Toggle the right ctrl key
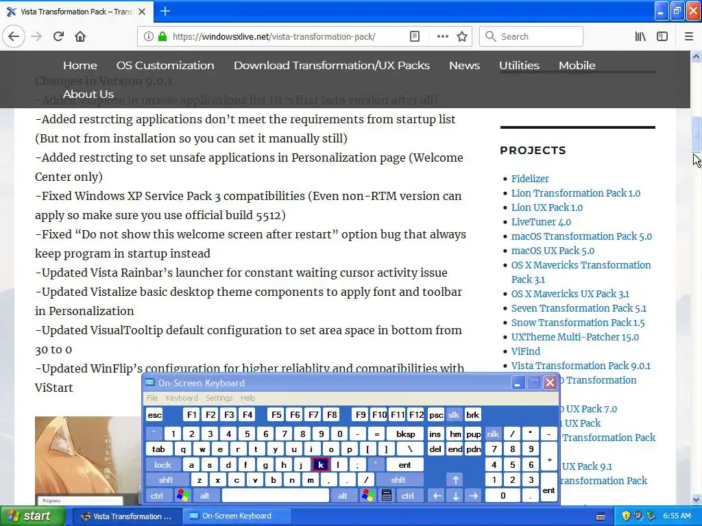Screen dimensions: 702x526 (x=408, y=496)
